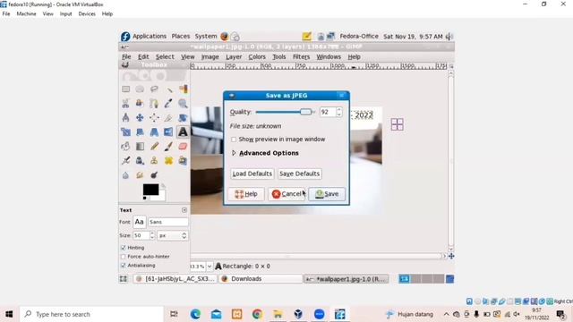573x322 pixels.
Task: Select the Pencil tool
Action: [154, 147]
